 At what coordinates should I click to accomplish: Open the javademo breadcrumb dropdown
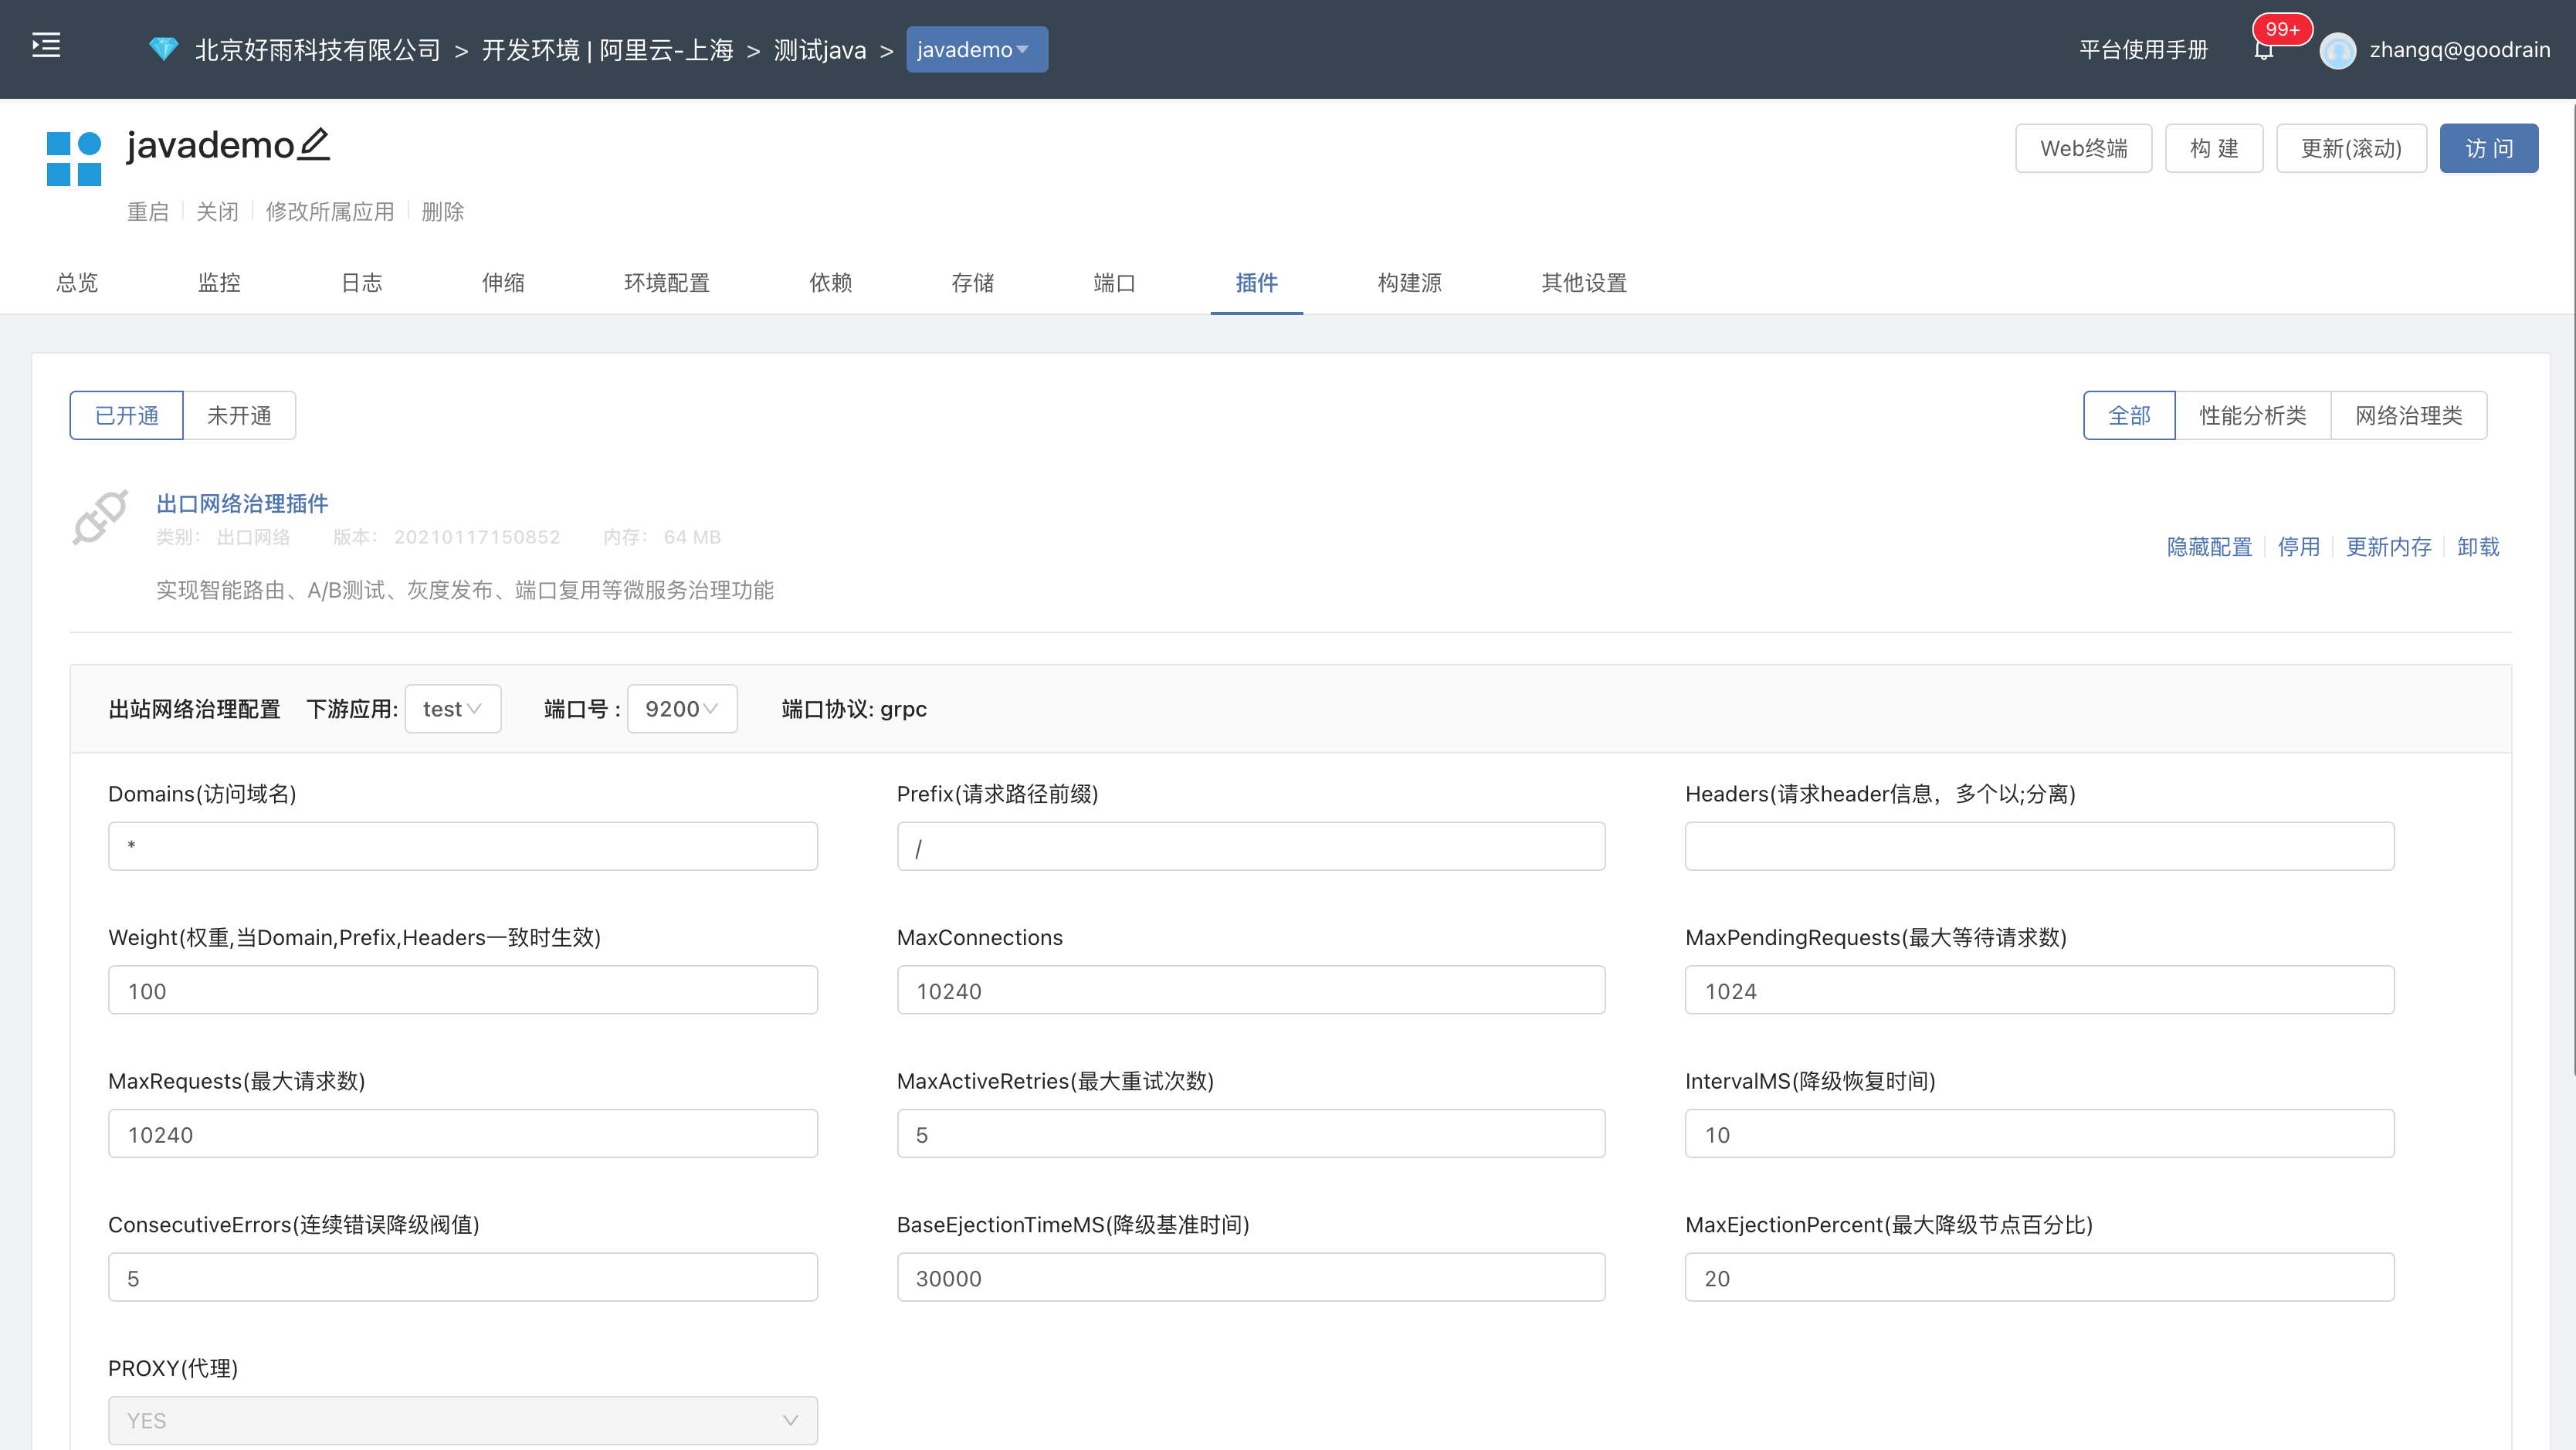click(976, 49)
